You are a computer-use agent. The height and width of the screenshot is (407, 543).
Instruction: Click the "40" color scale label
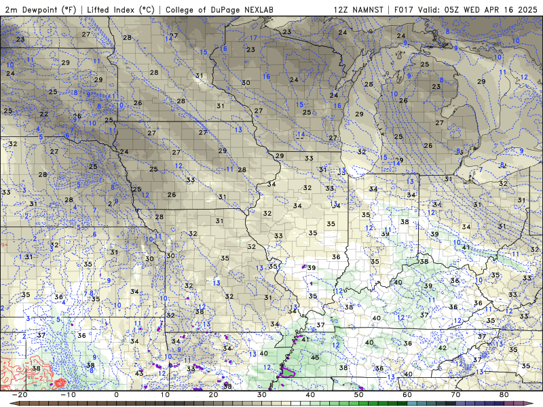point(310,395)
